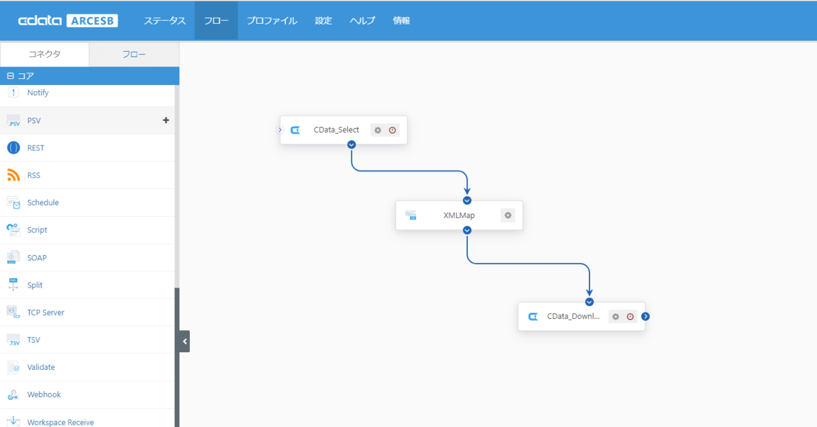The height and width of the screenshot is (427, 817).
Task: Open the ステータス menu in top bar
Action: [x=165, y=20]
